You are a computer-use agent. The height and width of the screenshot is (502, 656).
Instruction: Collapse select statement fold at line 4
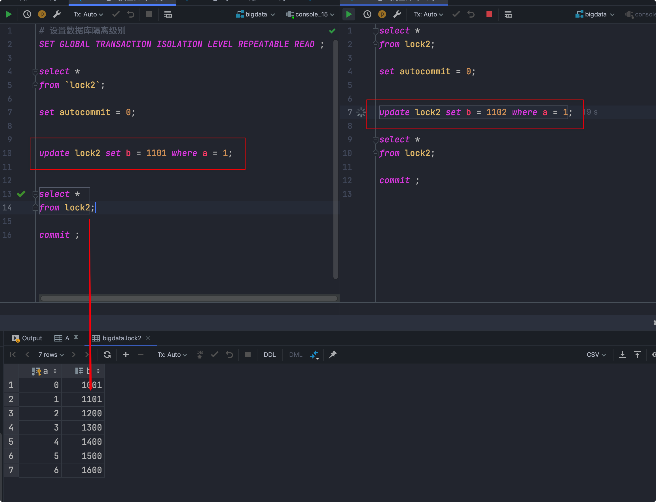[35, 72]
